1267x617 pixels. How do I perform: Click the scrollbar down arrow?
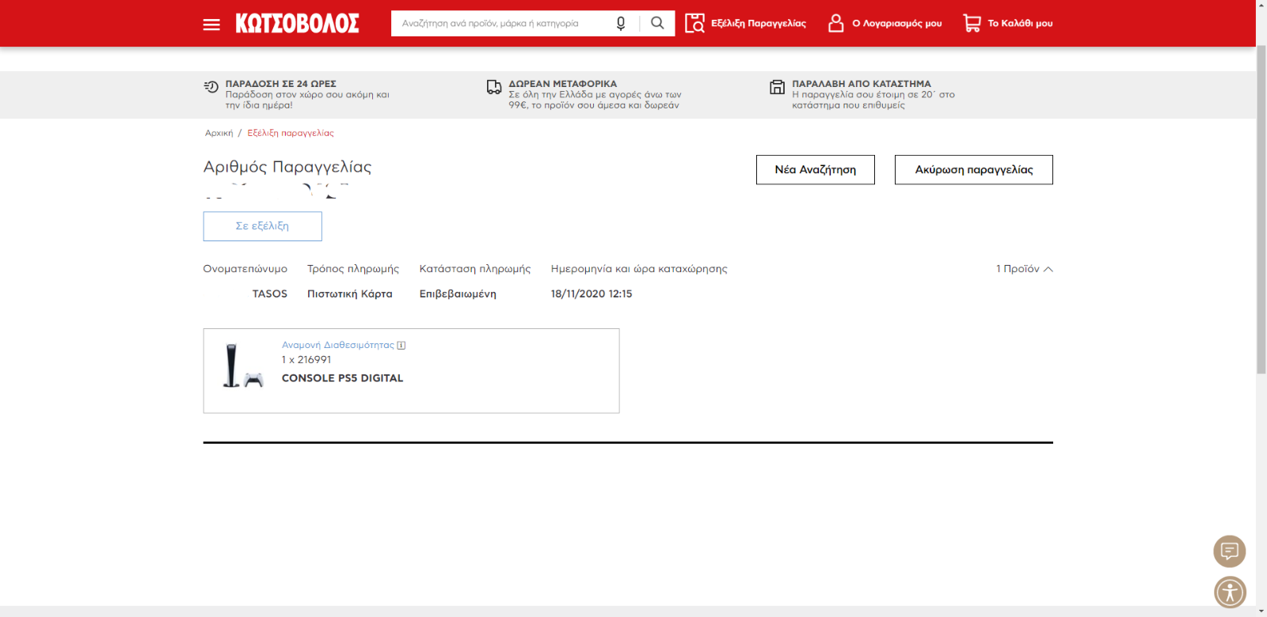[1261, 611]
